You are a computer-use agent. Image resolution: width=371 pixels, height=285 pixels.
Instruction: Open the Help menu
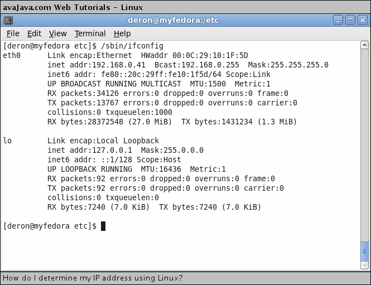tap(122, 33)
